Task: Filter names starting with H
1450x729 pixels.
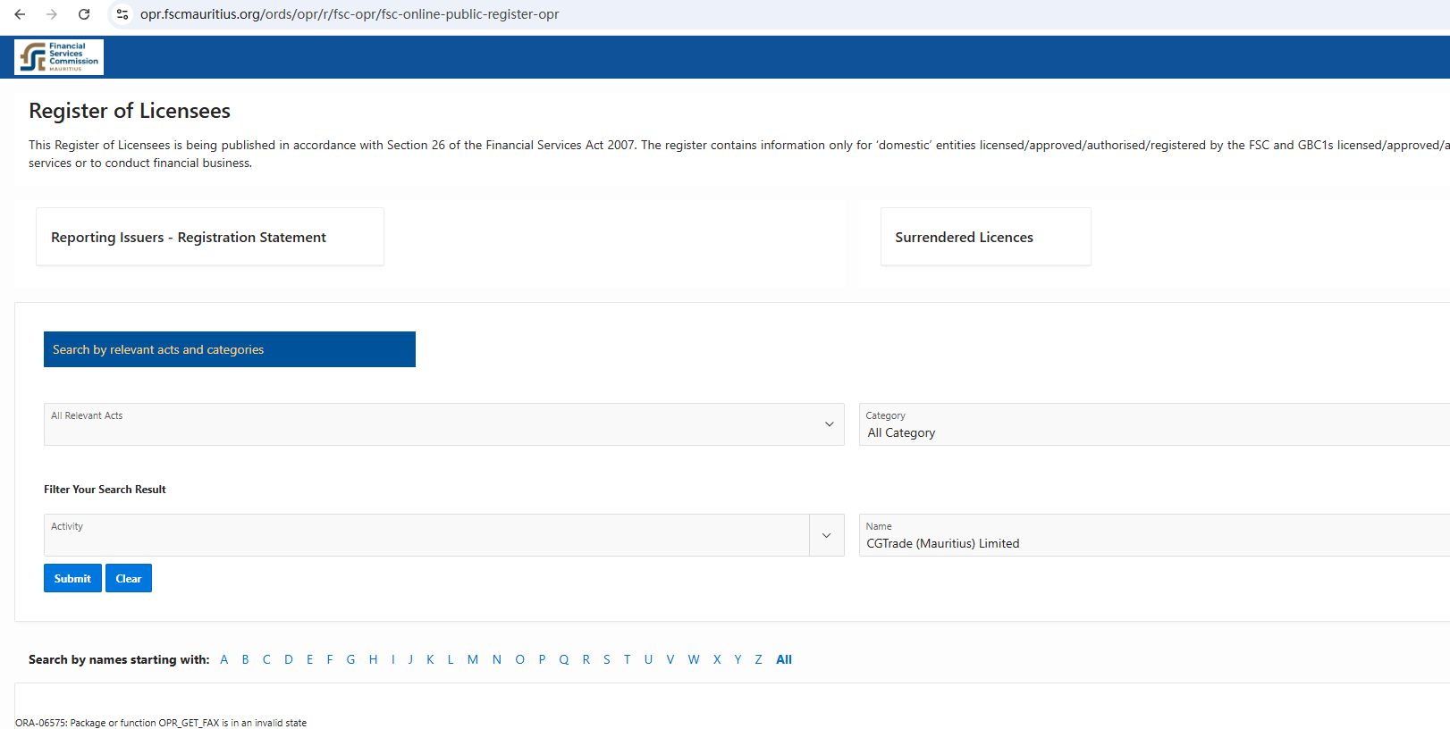Action: tap(373, 659)
